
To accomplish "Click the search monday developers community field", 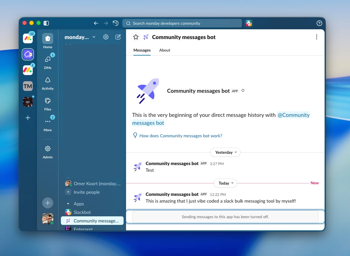I will click(182, 23).
